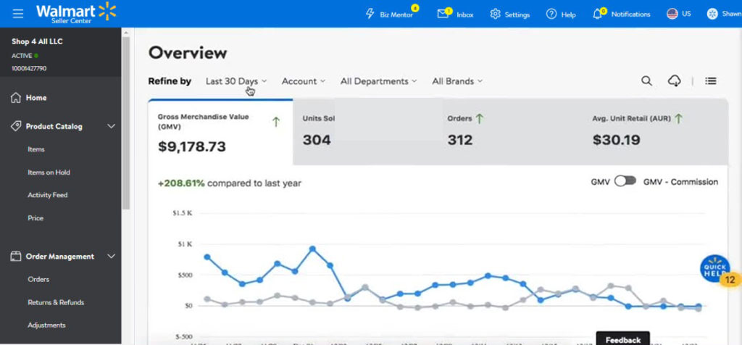Image resolution: width=742 pixels, height=345 pixels.
Task: Click the Help question mark icon
Action: click(551, 14)
